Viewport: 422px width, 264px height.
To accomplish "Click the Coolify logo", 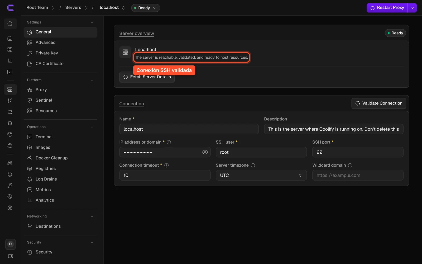I will coord(11,8).
